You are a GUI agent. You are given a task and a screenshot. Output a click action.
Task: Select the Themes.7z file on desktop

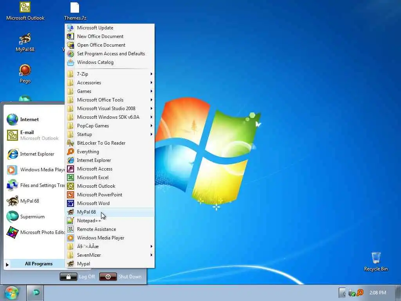point(75,11)
